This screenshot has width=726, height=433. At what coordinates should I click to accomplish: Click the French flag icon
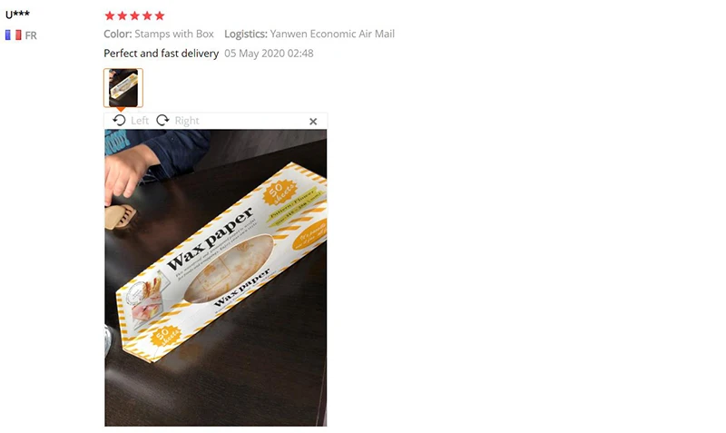tap(13, 35)
